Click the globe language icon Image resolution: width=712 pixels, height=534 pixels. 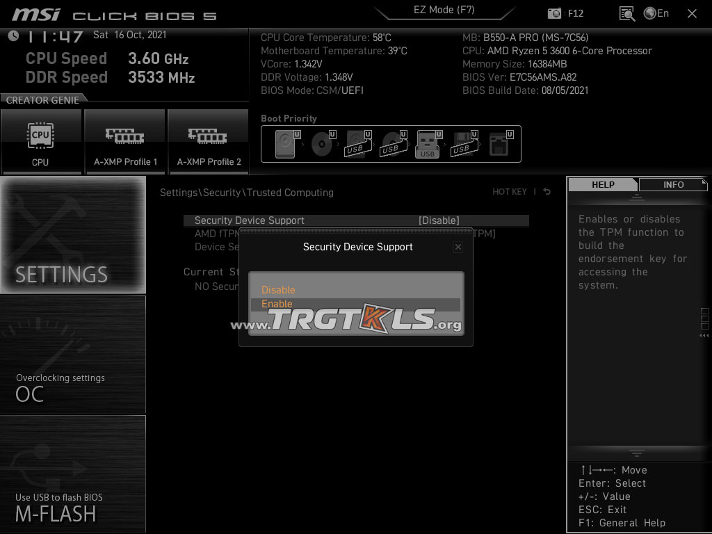[650, 13]
